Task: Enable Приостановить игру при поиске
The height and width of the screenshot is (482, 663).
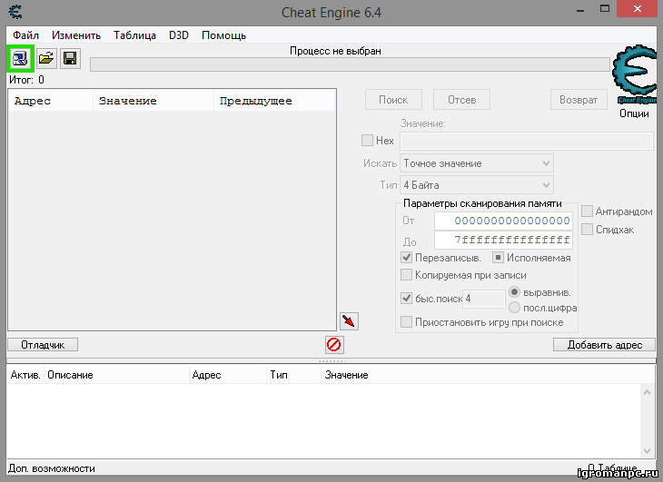Action: [x=406, y=322]
